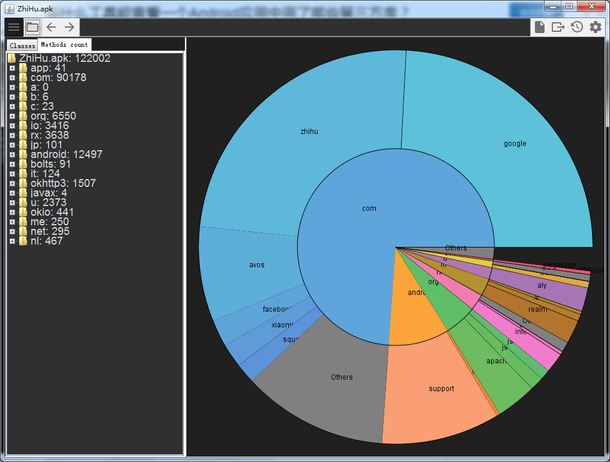This screenshot has height=462, width=610.
Task: Maximize the ZhiHu.apk window
Action: [569, 7]
